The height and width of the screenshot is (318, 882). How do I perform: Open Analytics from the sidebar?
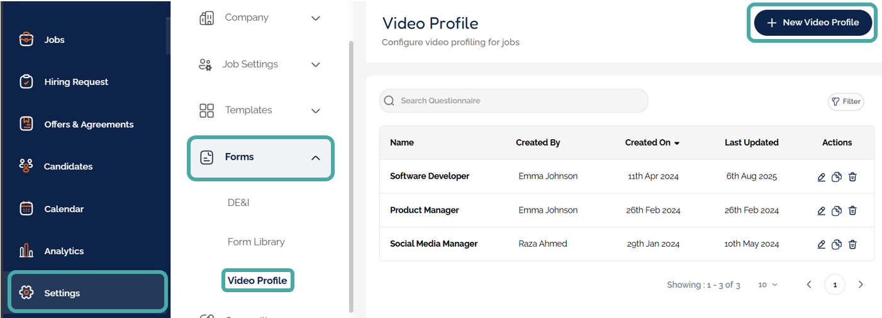64,251
